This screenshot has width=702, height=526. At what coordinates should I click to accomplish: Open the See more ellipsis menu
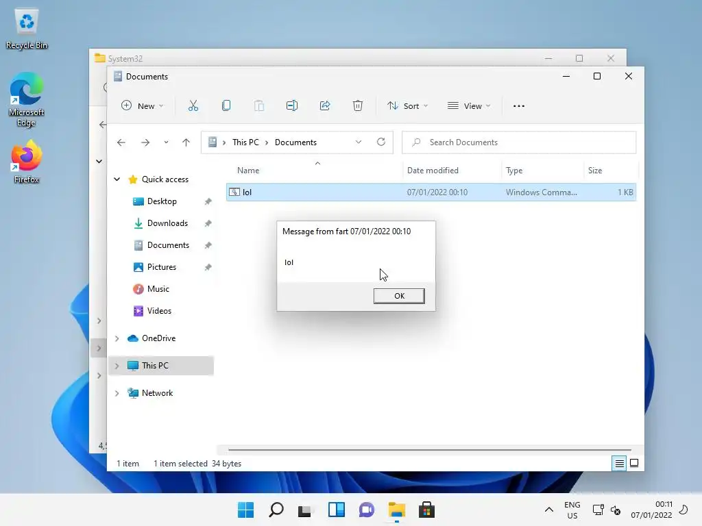coord(519,106)
